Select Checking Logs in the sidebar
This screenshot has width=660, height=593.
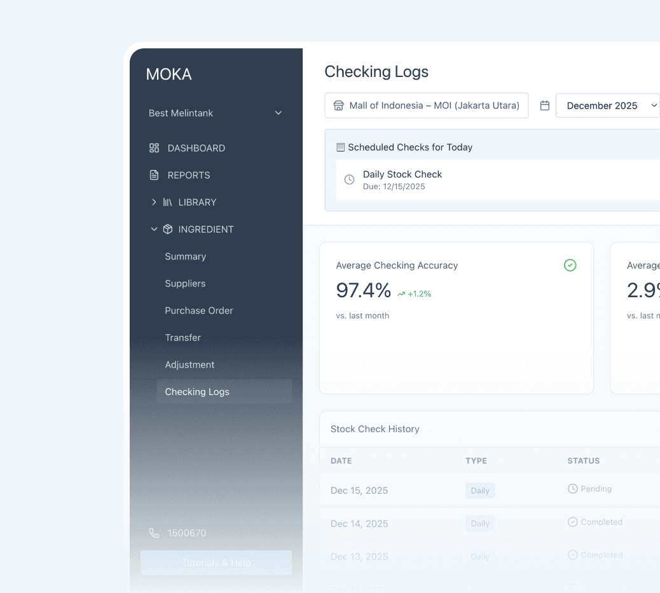pos(224,392)
